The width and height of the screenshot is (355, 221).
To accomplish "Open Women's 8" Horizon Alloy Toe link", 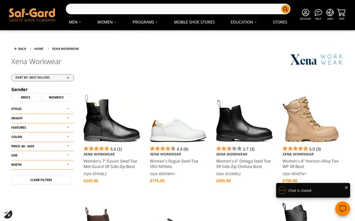I will tap(311, 164).
